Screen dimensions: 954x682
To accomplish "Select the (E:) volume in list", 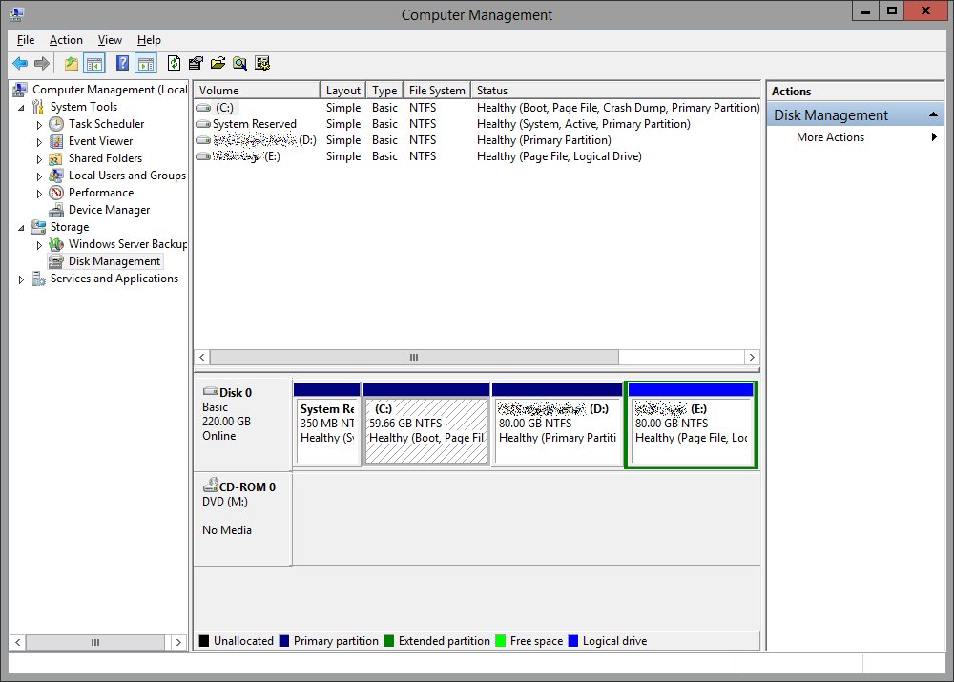I will (x=477, y=156).
